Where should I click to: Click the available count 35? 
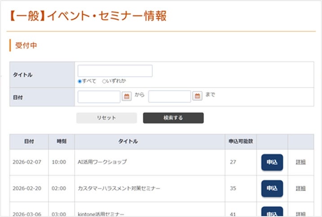pos(233,188)
